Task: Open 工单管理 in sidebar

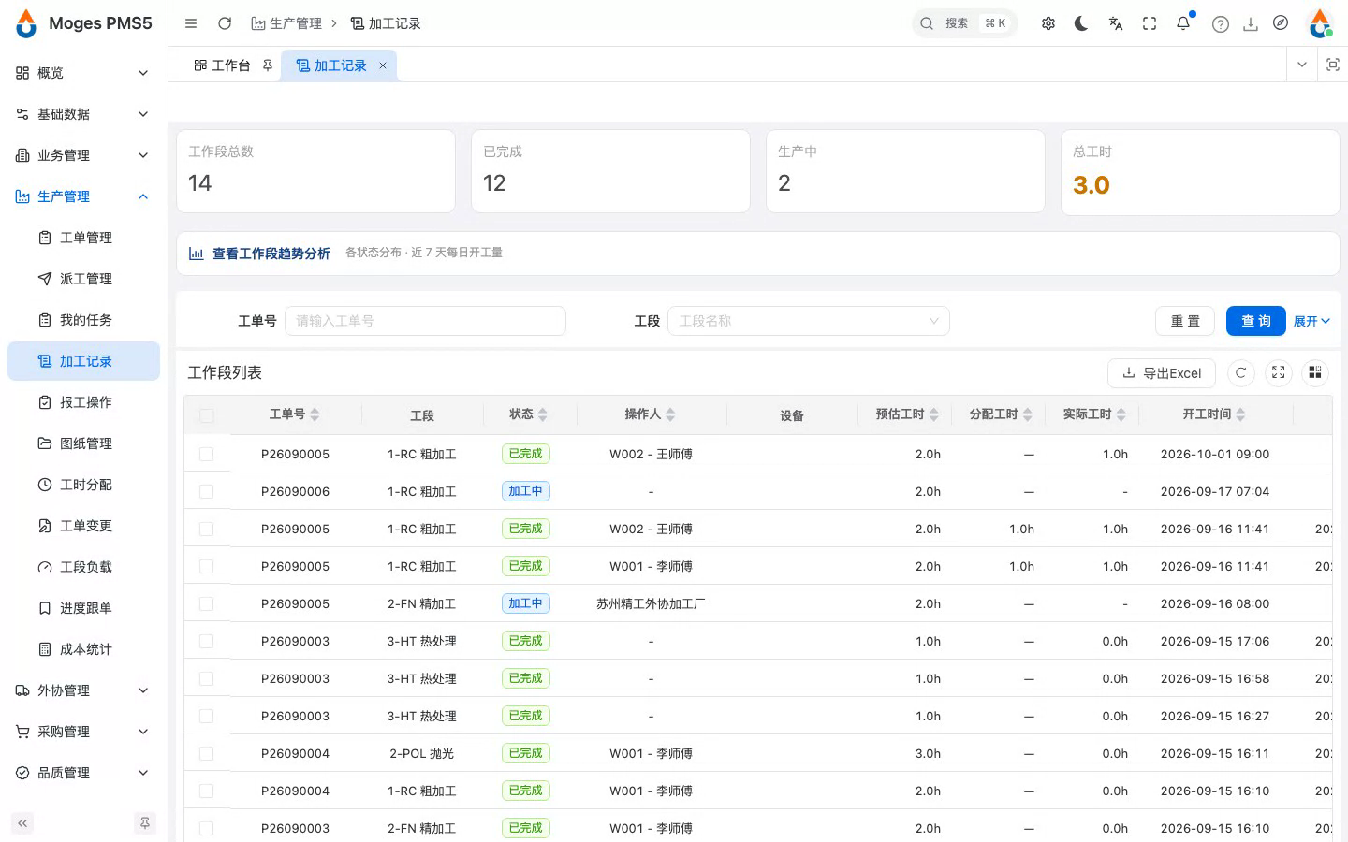Action: [82, 238]
